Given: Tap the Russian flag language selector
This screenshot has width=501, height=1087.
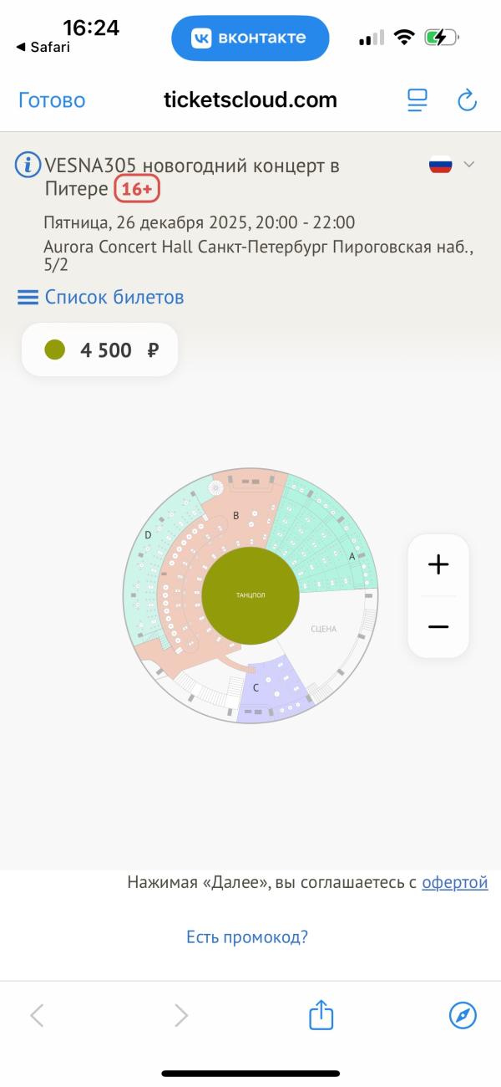Looking at the screenshot, I should coord(441,165).
